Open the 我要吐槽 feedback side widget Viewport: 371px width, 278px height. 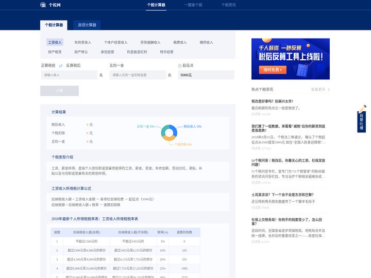coord(362,119)
